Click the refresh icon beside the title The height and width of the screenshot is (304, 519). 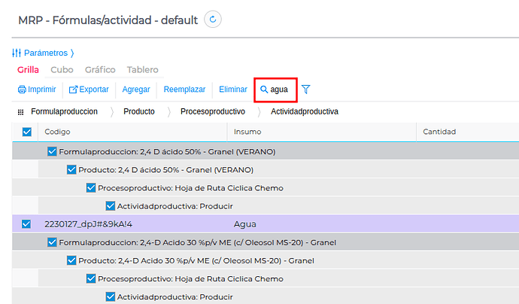coord(213,20)
